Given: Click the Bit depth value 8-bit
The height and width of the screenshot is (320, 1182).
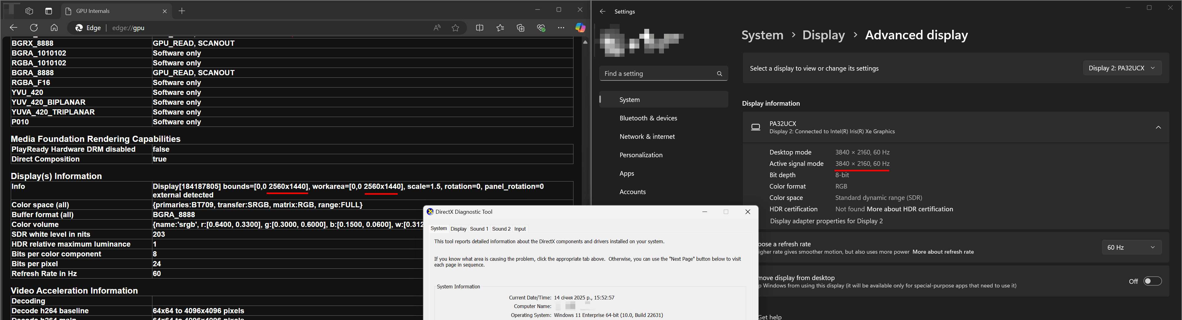Looking at the screenshot, I should (x=842, y=175).
